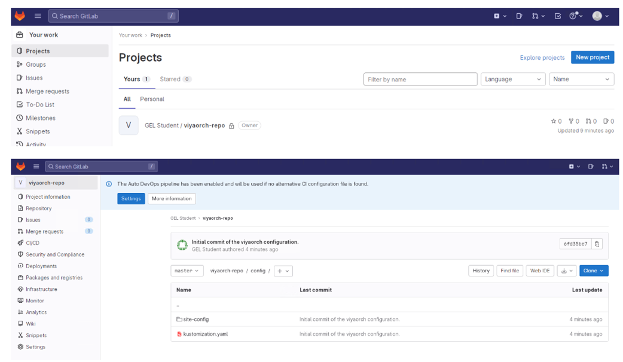Select the Personal projects tab

(x=152, y=99)
